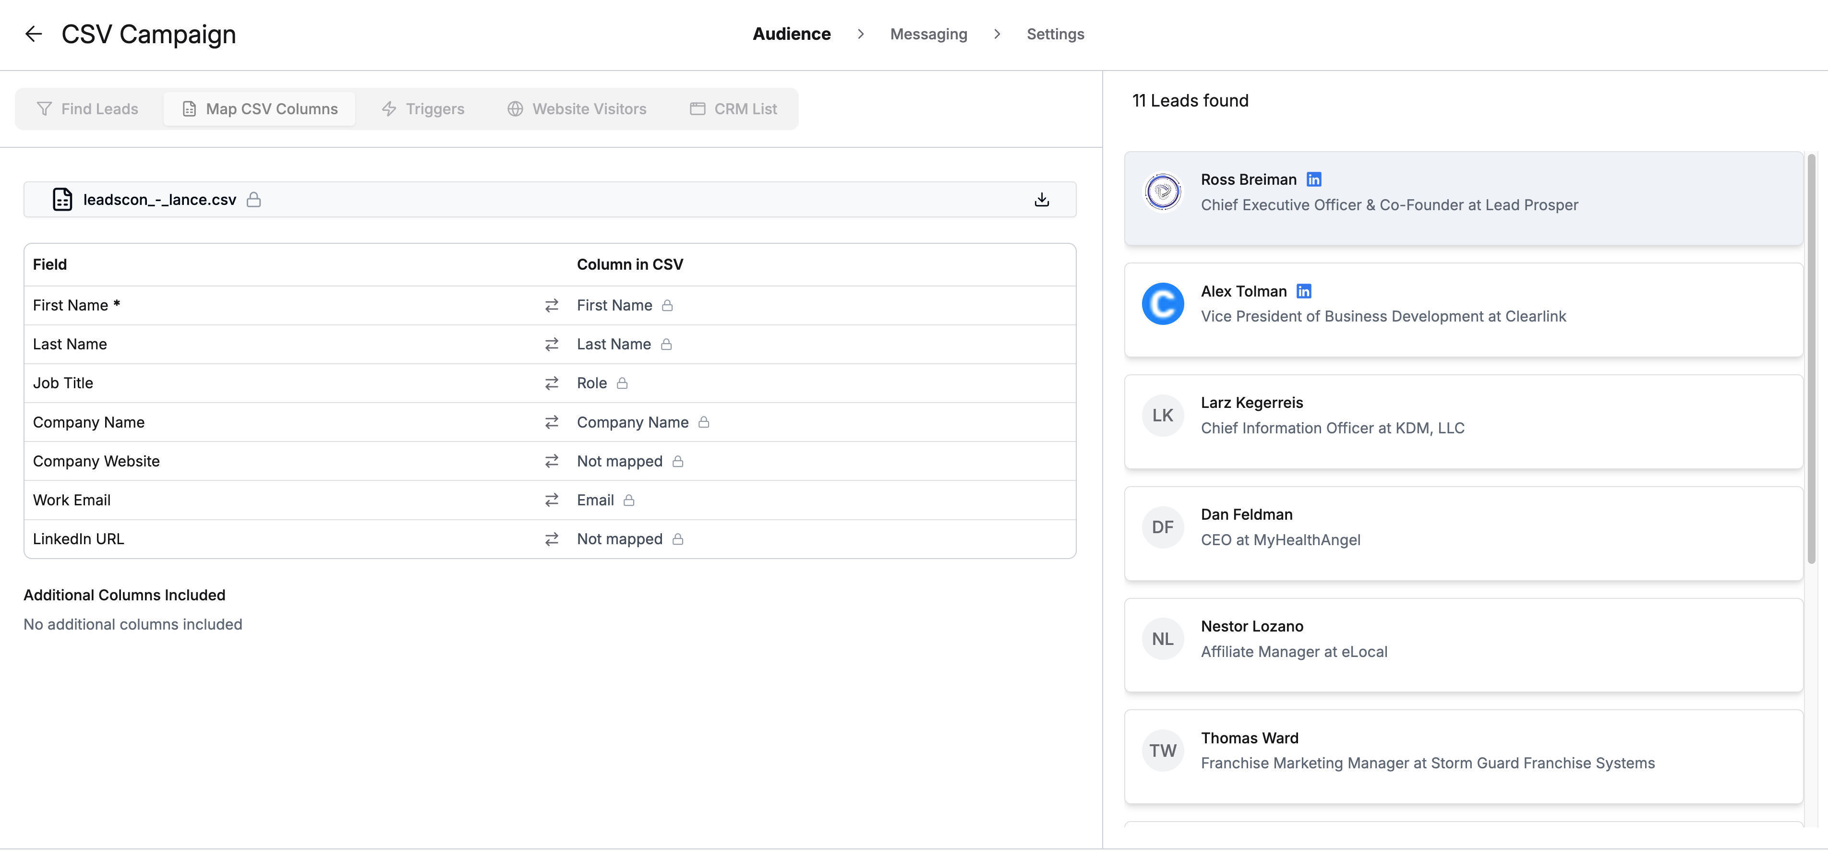
Task: Select the Map CSV Columns tab
Action: 260,108
